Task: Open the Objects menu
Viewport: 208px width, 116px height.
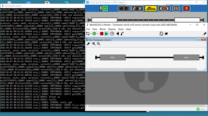Action: (112, 29)
